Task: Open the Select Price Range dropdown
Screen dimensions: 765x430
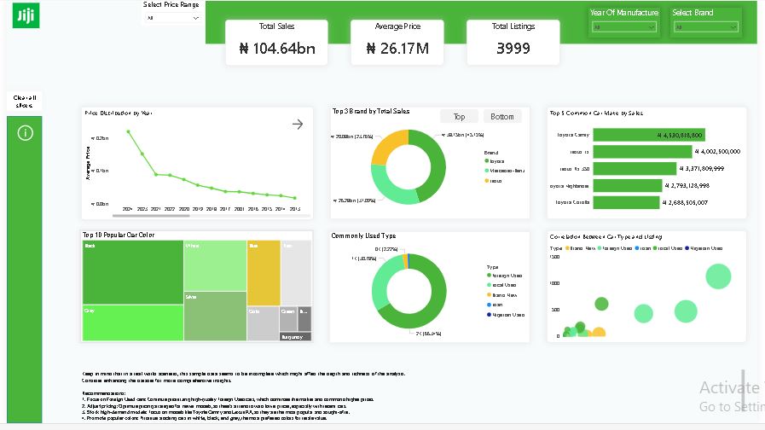Action: (x=173, y=18)
